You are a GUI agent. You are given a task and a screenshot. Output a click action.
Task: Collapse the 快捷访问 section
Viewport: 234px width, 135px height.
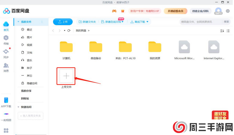pyautogui.click(x=18, y=107)
